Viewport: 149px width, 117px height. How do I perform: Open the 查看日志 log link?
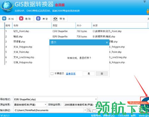[71, 74]
